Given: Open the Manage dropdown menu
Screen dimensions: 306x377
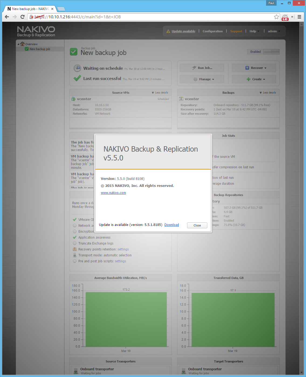Looking at the screenshot, I should [x=202, y=79].
